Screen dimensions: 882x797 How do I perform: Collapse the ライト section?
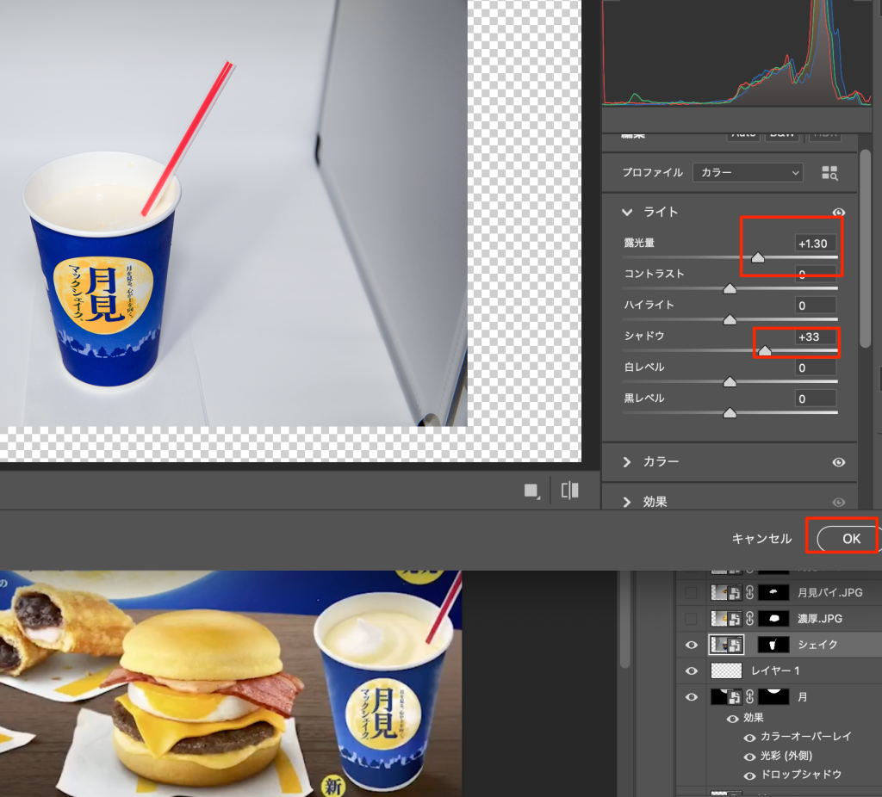coord(627,213)
